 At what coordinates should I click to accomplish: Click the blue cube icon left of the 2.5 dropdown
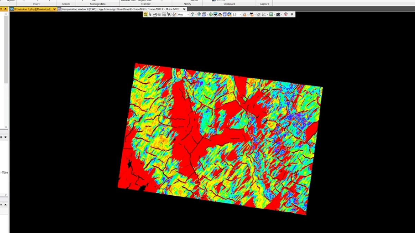[225, 14]
